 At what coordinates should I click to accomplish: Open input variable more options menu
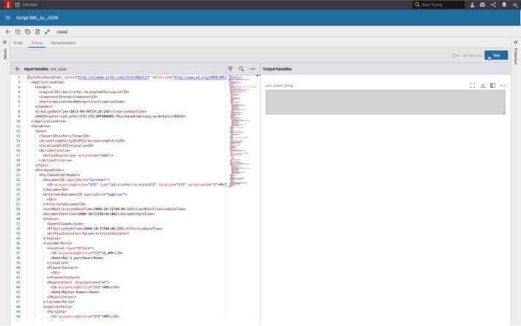coord(253,69)
